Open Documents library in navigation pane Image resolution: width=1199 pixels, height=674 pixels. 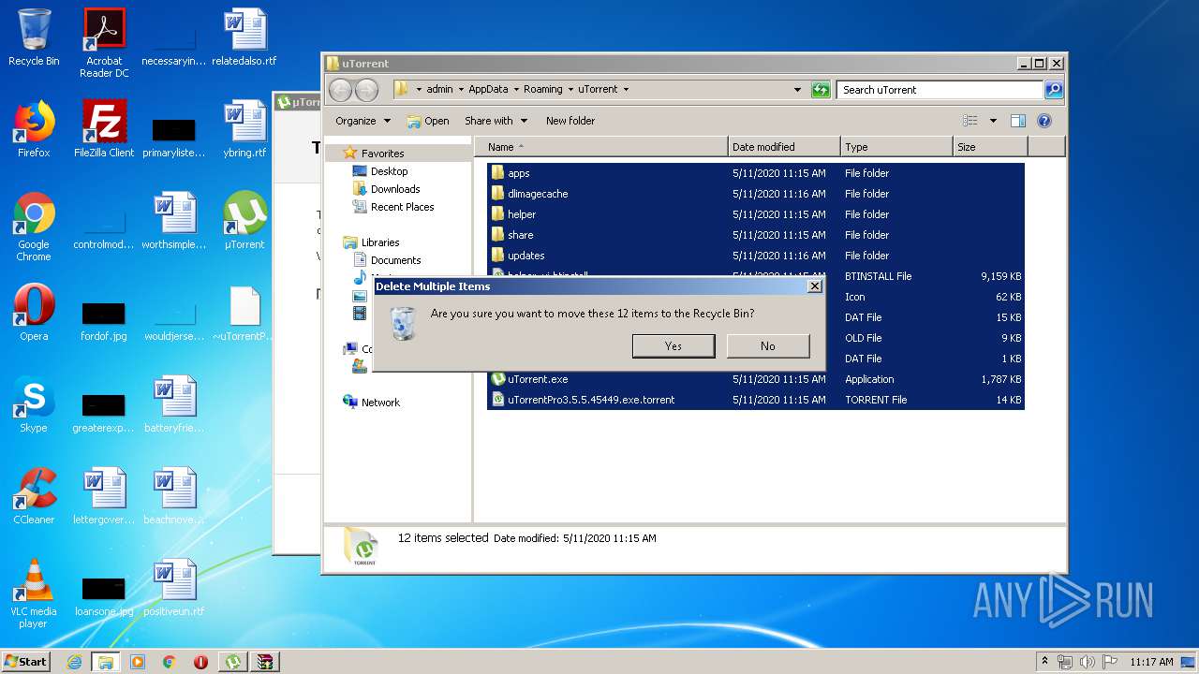coord(395,260)
